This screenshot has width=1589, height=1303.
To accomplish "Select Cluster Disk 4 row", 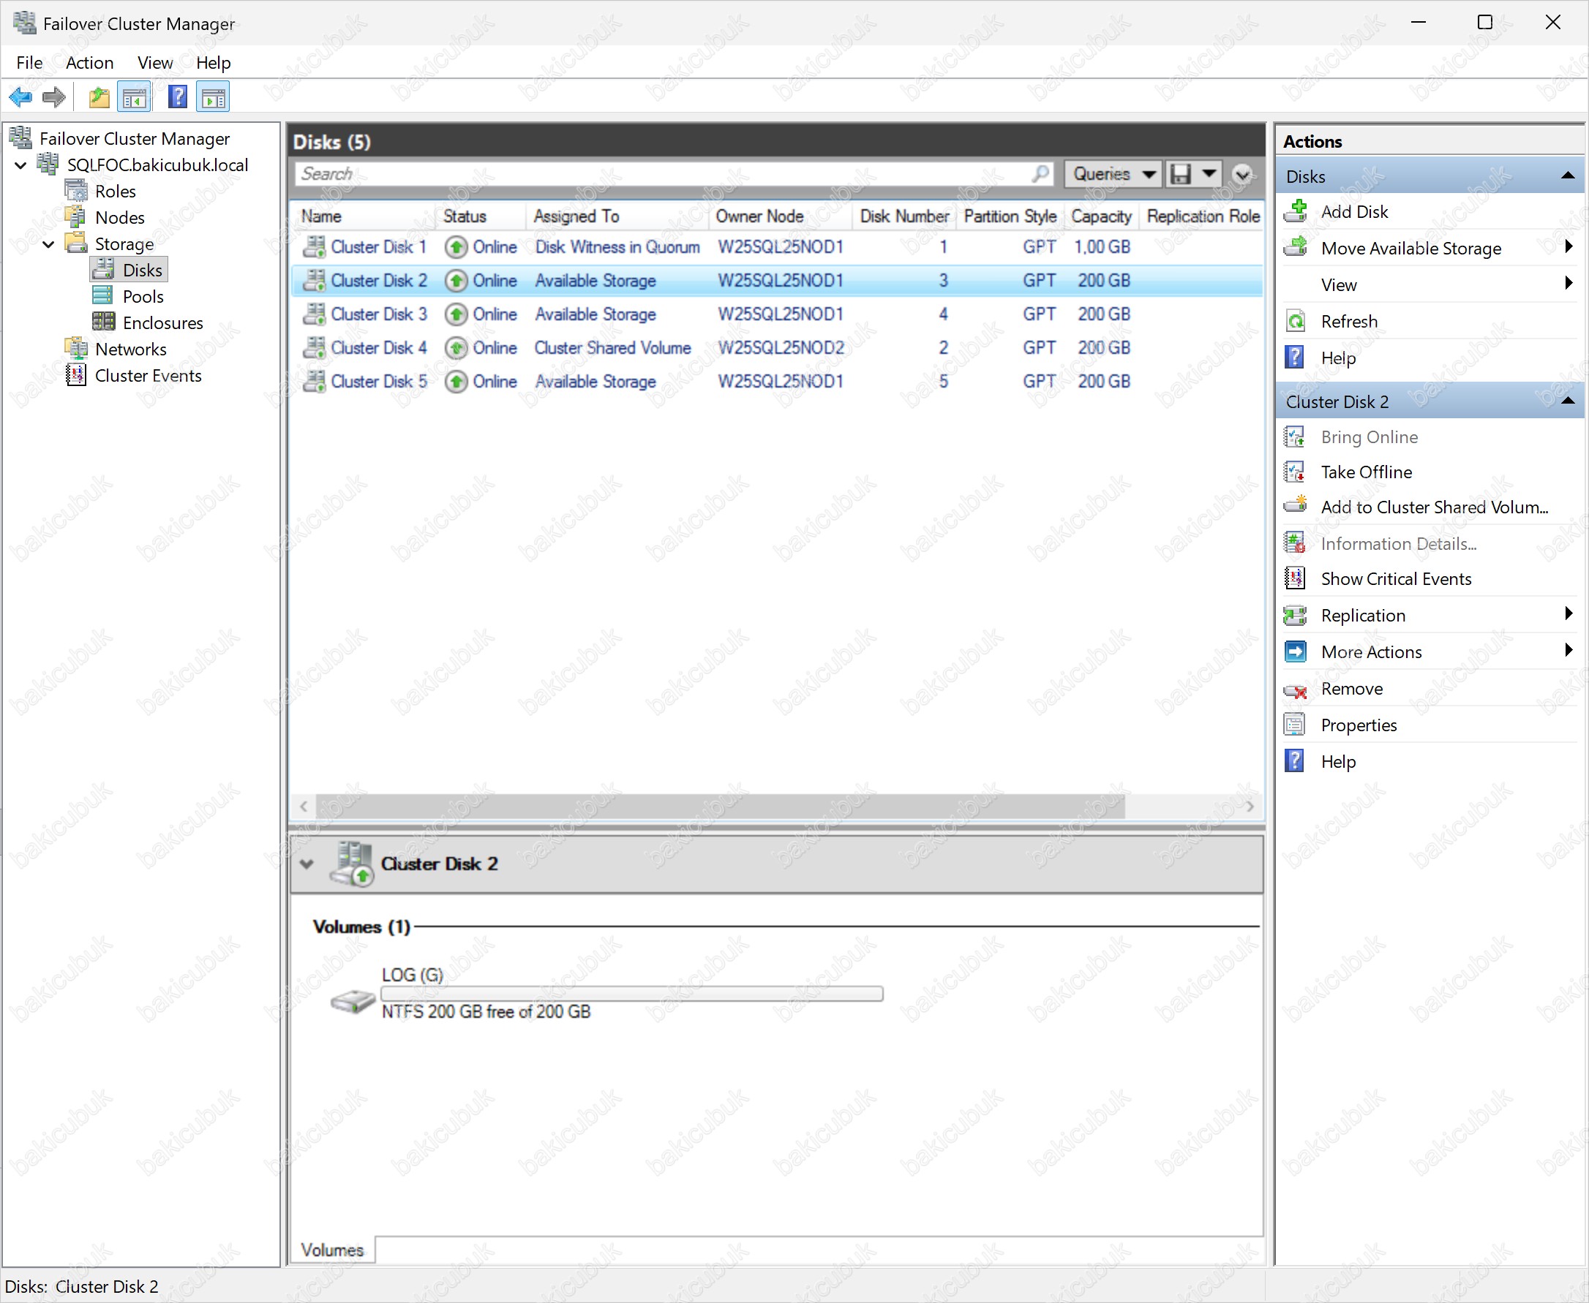I will point(378,347).
